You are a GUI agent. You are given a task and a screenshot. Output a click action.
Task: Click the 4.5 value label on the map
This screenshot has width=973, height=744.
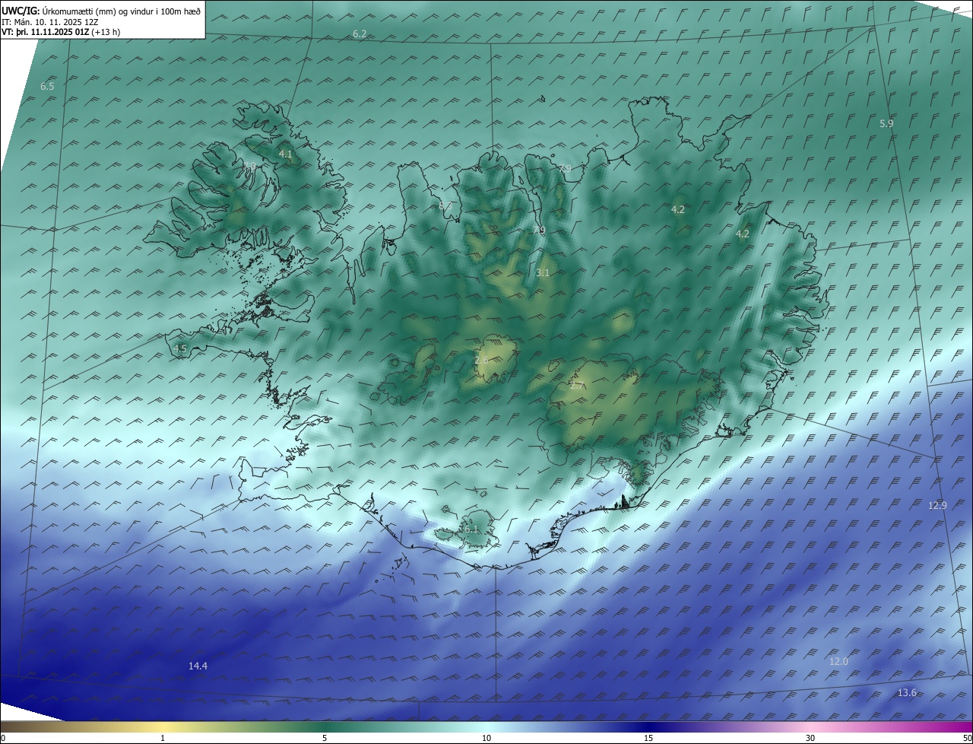(x=180, y=348)
